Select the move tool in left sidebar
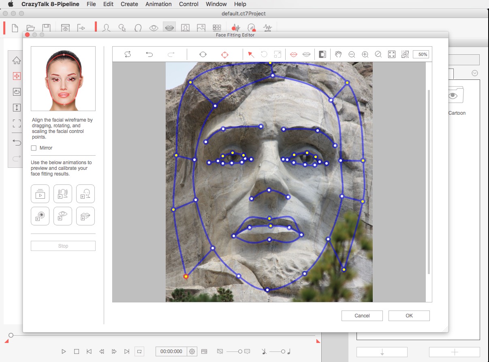This screenshot has width=489, height=362. (x=17, y=76)
